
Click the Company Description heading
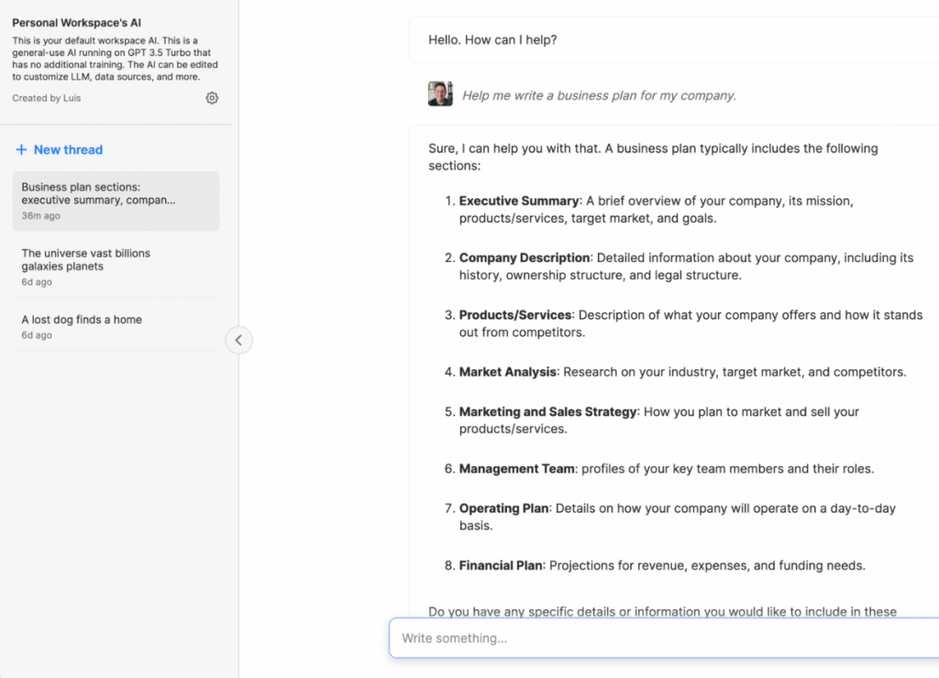pyautogui.click(x=524, y=257)
